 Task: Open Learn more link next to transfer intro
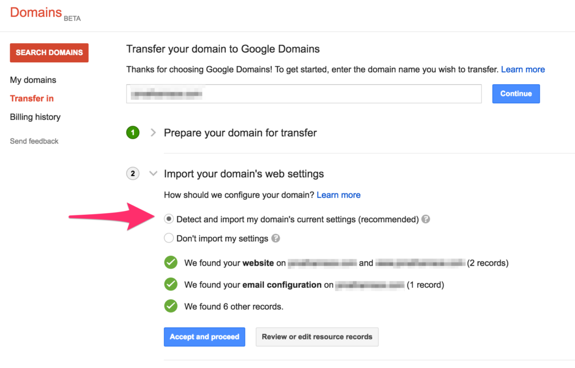tap(523, 69)
